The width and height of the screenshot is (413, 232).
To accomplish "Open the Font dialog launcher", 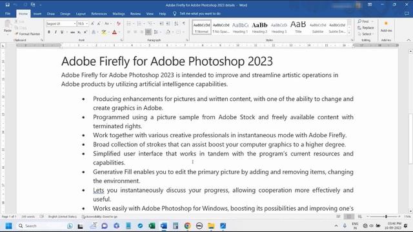I will click(x=121, y=40).
